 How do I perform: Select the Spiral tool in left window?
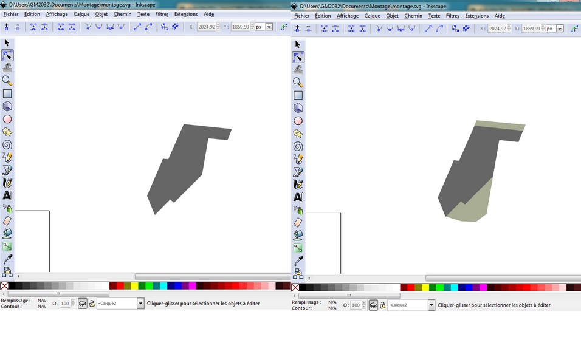tap(7, 144)
